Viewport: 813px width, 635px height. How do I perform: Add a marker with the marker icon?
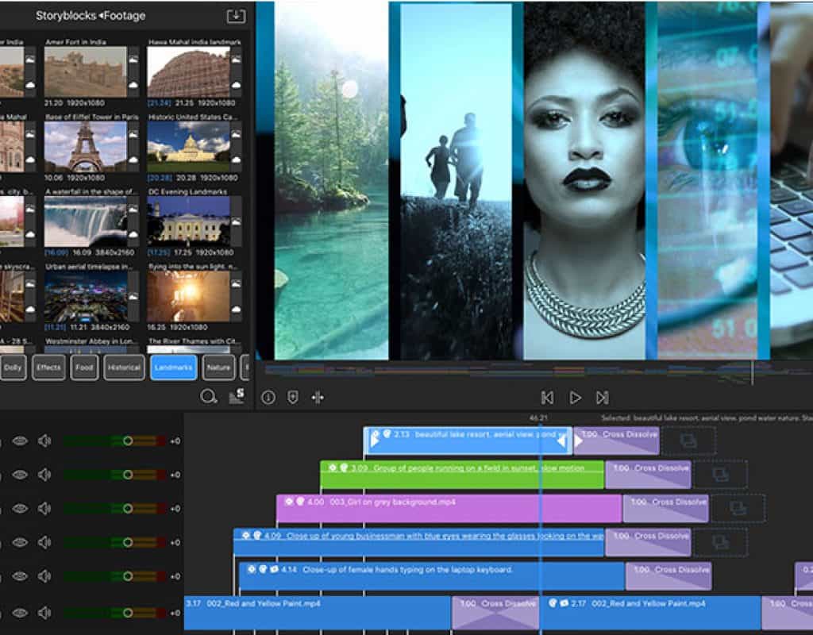pyautogui.click(x=293, y=398)
